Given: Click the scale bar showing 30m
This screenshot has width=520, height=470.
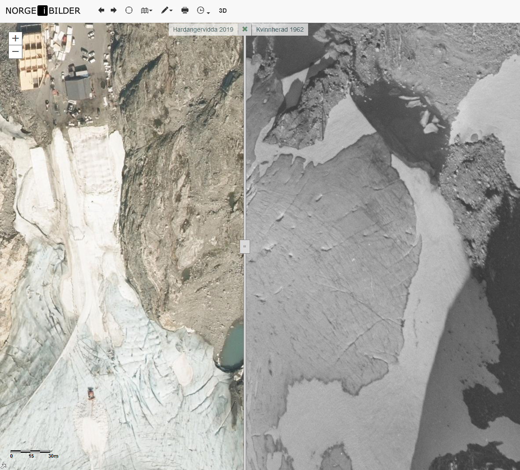Looking at the screenshot, I should (x=34, y=454).
